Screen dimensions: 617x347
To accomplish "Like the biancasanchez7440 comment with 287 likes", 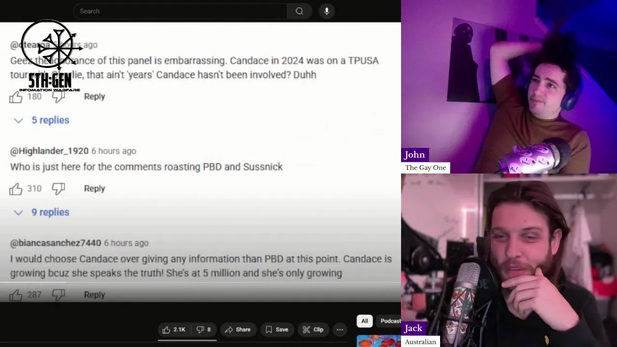I will click(x=16, y=294).
